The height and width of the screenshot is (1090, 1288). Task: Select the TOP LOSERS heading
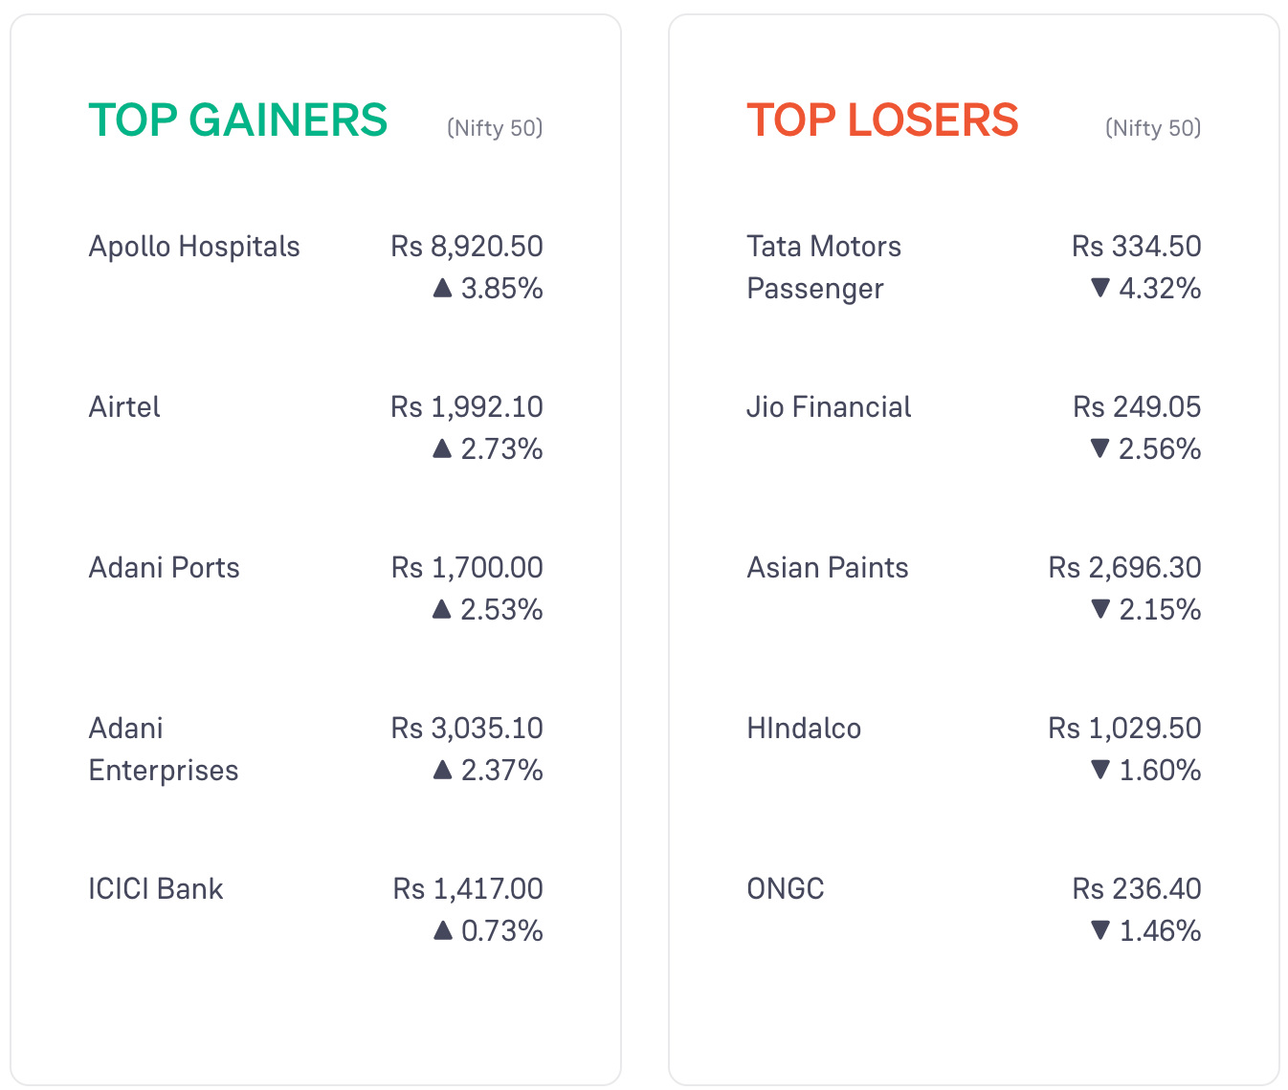[x=882, y=120]
